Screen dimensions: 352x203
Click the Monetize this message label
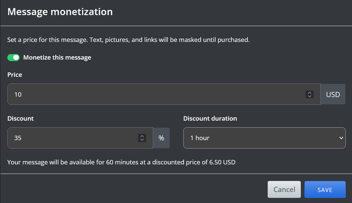(x=57, y=57)
